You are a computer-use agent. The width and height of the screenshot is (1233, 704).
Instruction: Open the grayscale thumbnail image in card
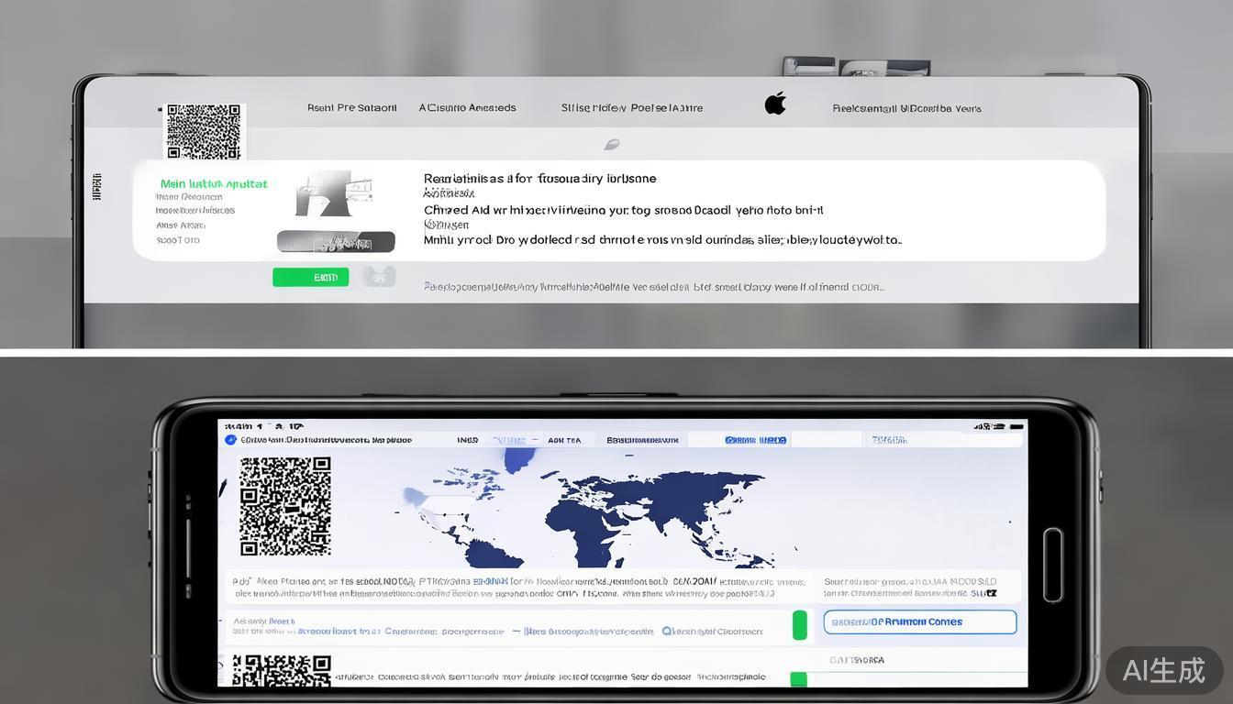pos(333,193)
